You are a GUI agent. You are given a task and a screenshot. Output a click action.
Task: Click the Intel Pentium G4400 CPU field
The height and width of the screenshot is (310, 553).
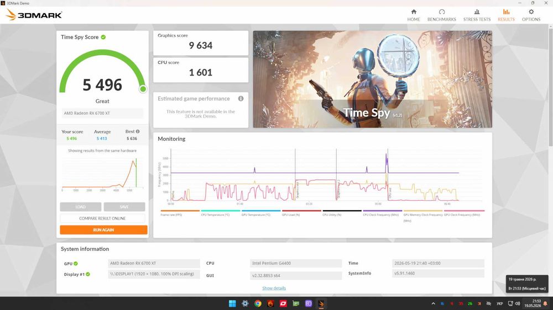(295, 263)
